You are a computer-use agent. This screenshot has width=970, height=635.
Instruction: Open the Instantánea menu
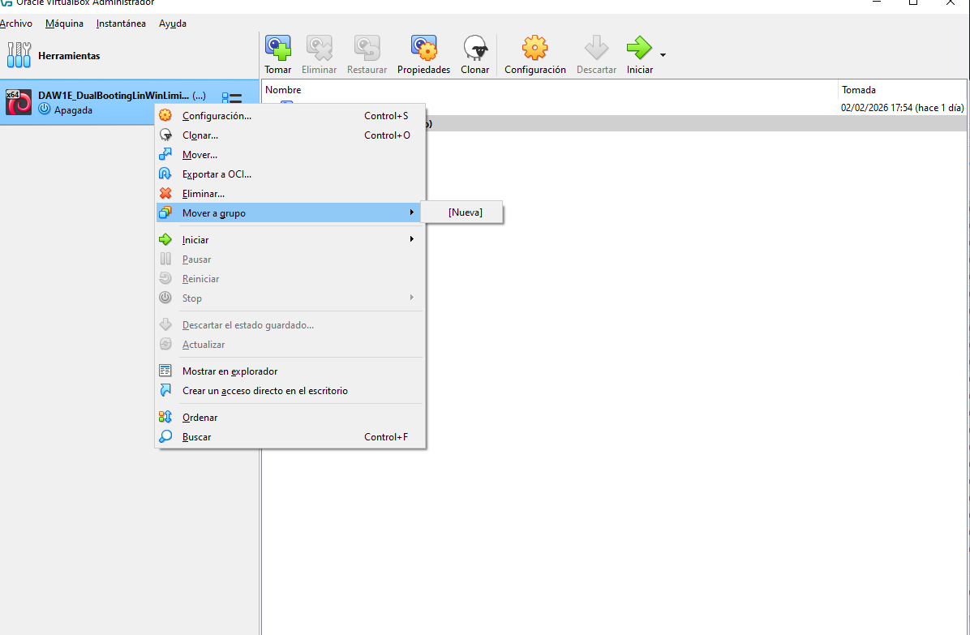point(122,24)
